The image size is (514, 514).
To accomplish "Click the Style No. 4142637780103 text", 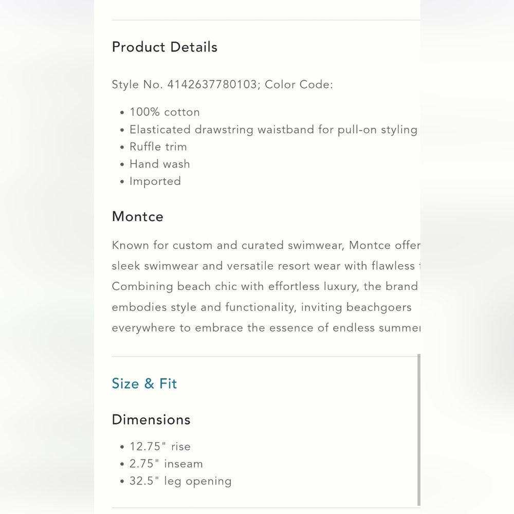I will click(x=185, y=85).
